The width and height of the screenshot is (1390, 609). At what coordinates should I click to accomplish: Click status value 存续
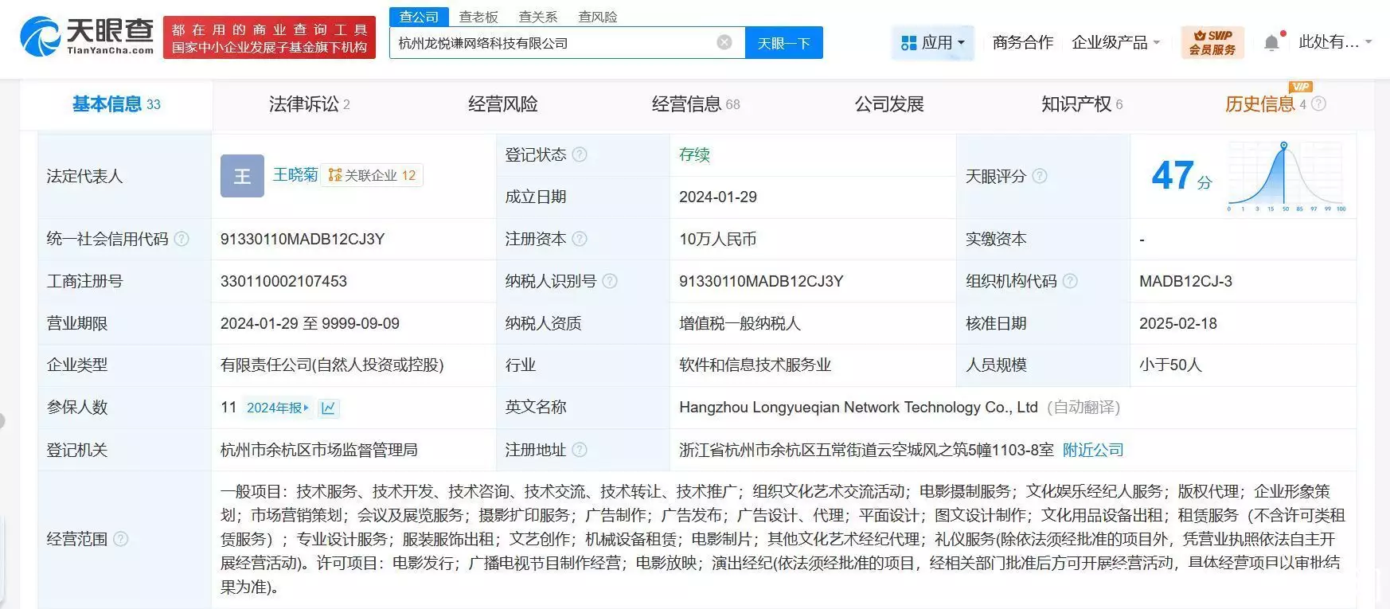[694, 154]
